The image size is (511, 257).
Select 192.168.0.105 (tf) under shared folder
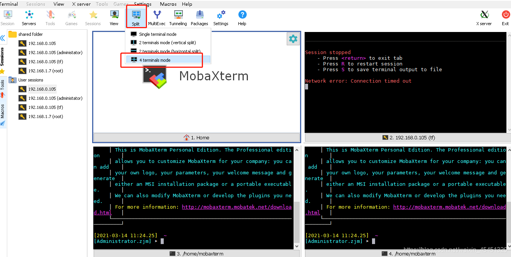click(x=46, y=62)
